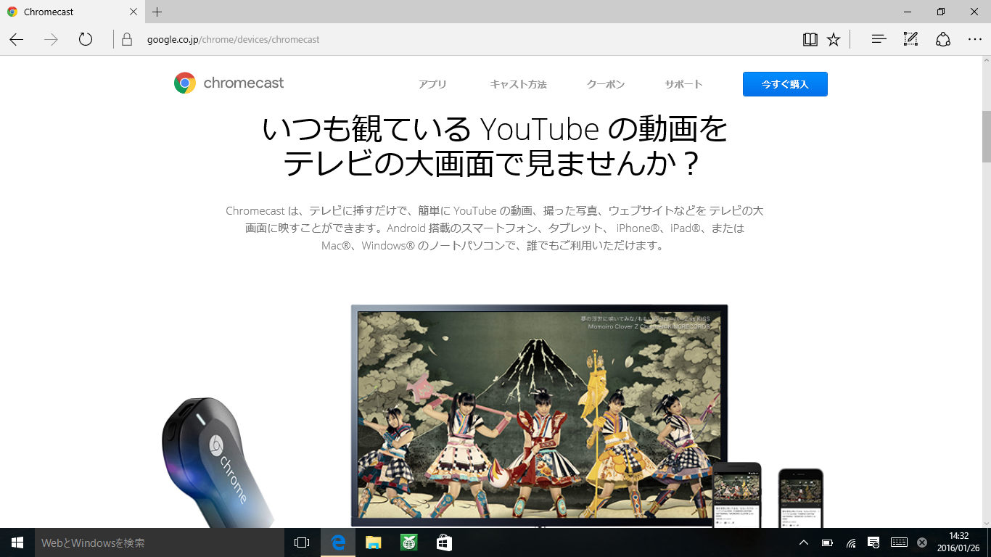Close the Chromecast tab
The height and width of the screenshot is (557, 991).
point(133,12)
